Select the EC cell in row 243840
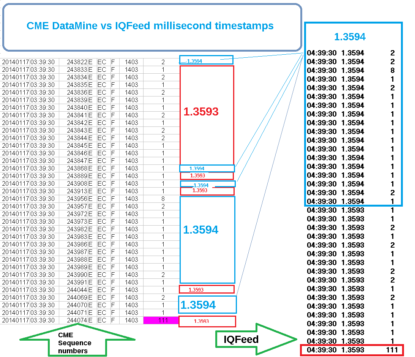Viewport: 415px width, 357px height. [102, 108]
